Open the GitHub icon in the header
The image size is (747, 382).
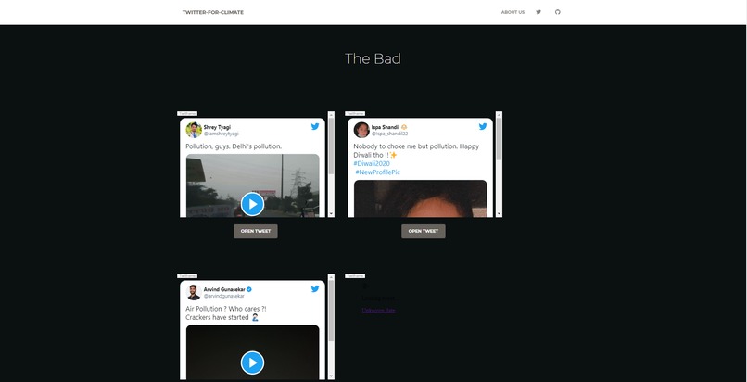click(x=557, y=12)
